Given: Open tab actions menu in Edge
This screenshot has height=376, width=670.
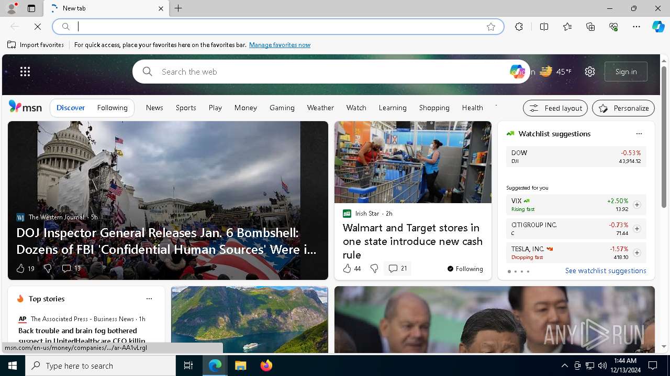Looking at the screenshot, I should pyautogui.click(x=31, y=8).
